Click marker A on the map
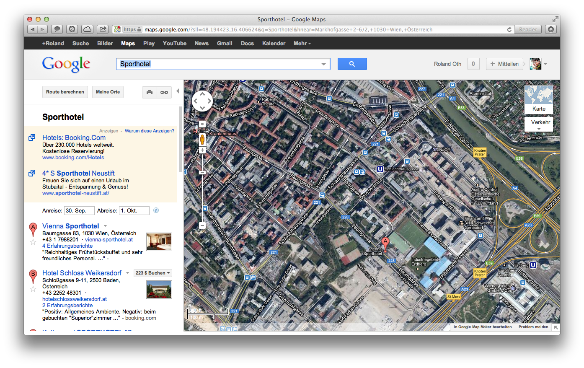The image size is (584, 368). 385,244
